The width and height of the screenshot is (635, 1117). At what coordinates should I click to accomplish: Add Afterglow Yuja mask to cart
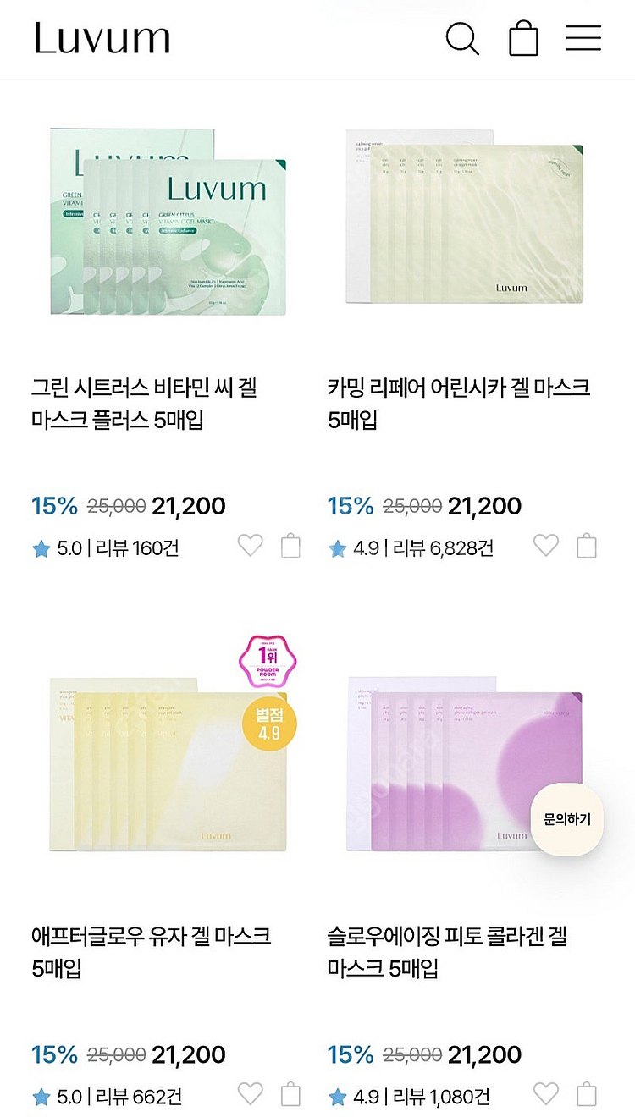coord(290,1094)
